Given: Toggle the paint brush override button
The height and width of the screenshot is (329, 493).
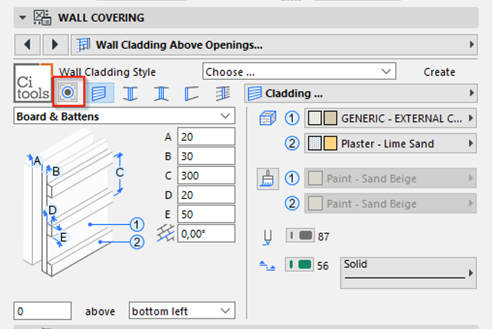Looking at the screenshot, I should click(268, 179).
